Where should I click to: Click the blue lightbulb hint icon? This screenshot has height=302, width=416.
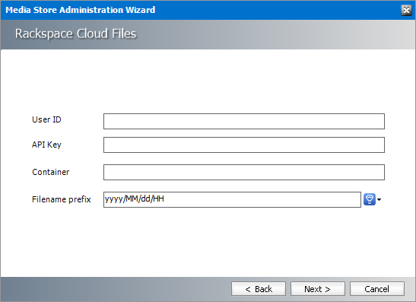coord(370,199)
